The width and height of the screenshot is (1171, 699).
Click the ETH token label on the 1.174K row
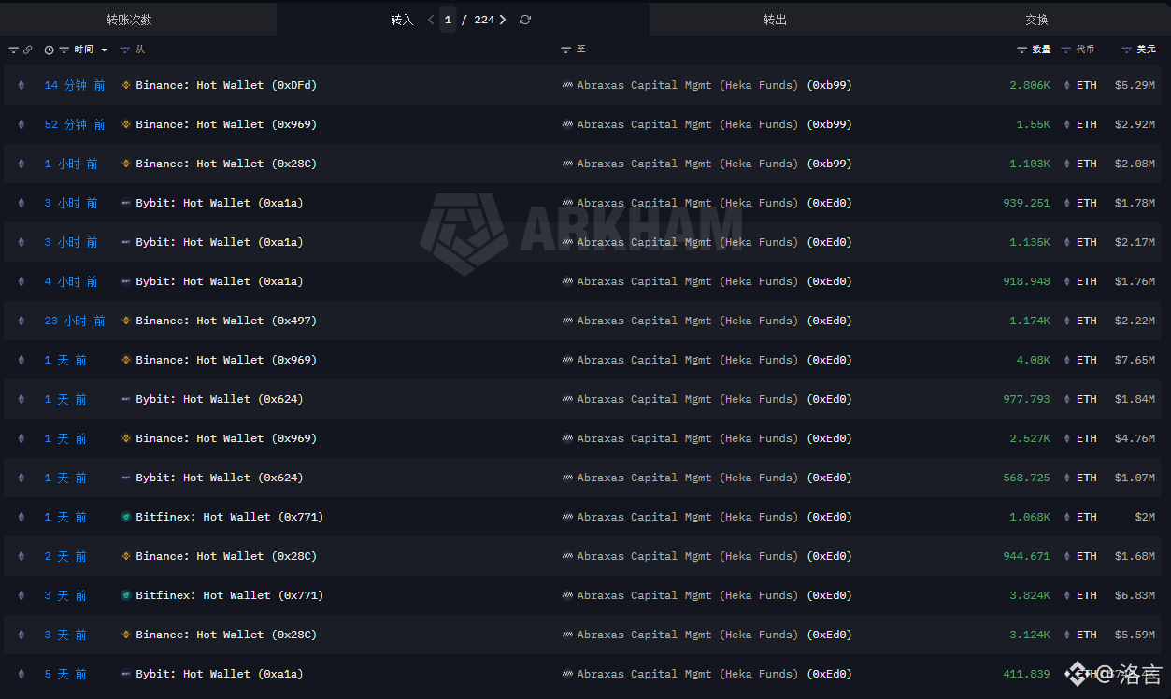(1087, 321)
